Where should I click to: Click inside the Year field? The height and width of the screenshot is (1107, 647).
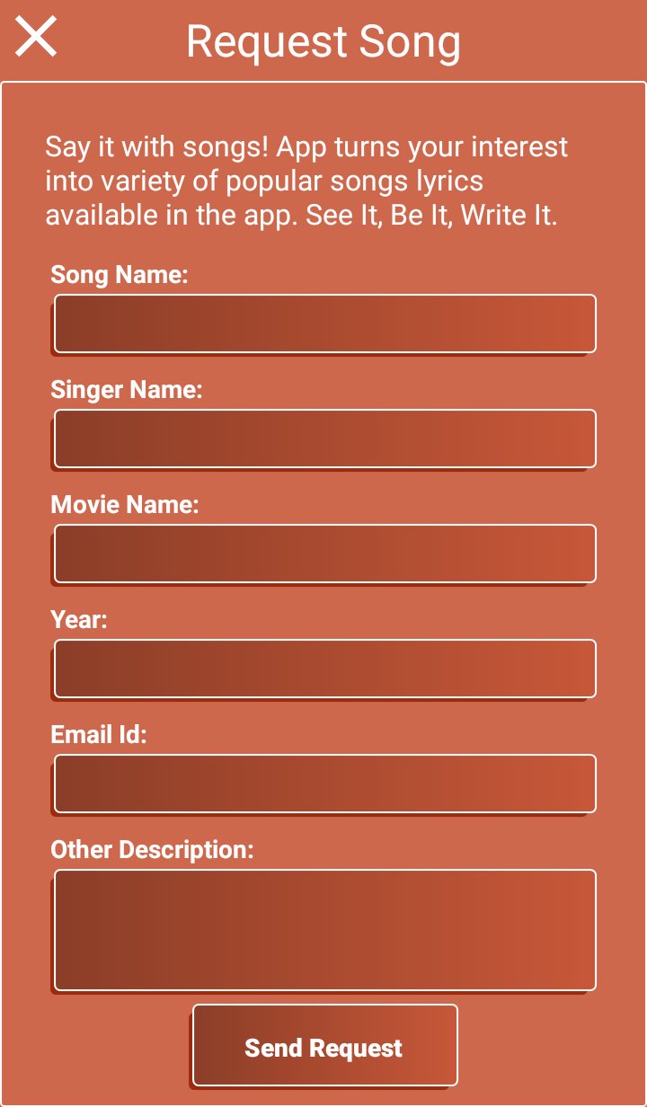coord(324,669)
